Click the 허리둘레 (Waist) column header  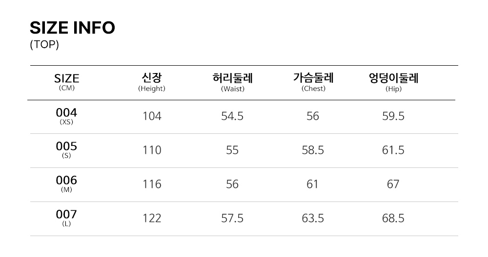(232, 82)
